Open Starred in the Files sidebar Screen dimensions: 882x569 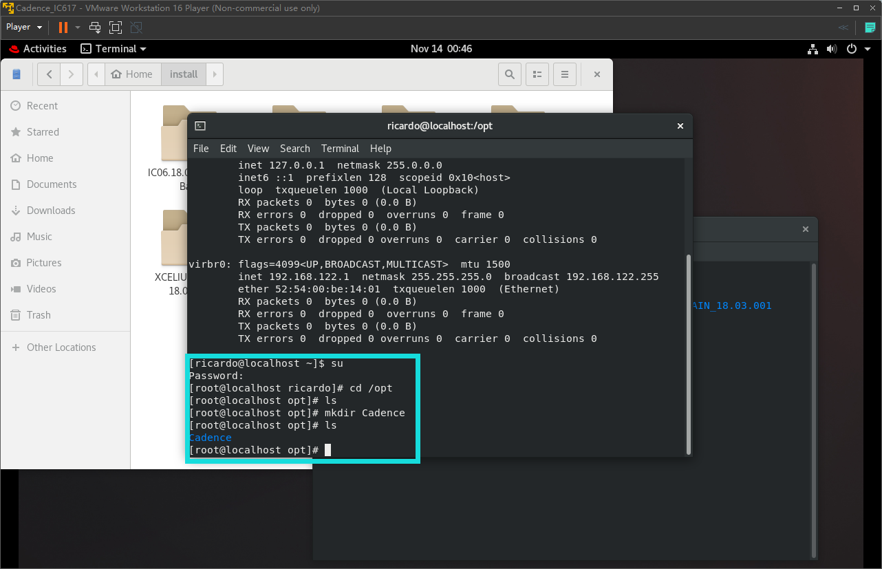click(x=65, y=132)
